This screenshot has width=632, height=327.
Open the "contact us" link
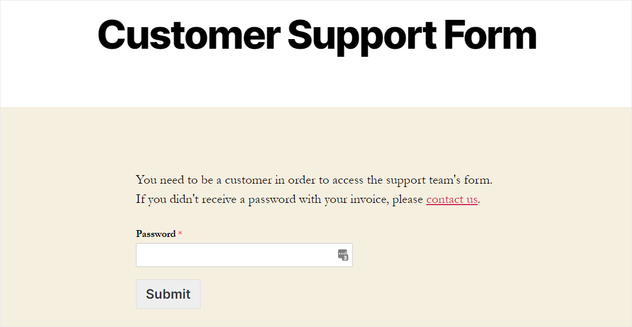(451, 199)
